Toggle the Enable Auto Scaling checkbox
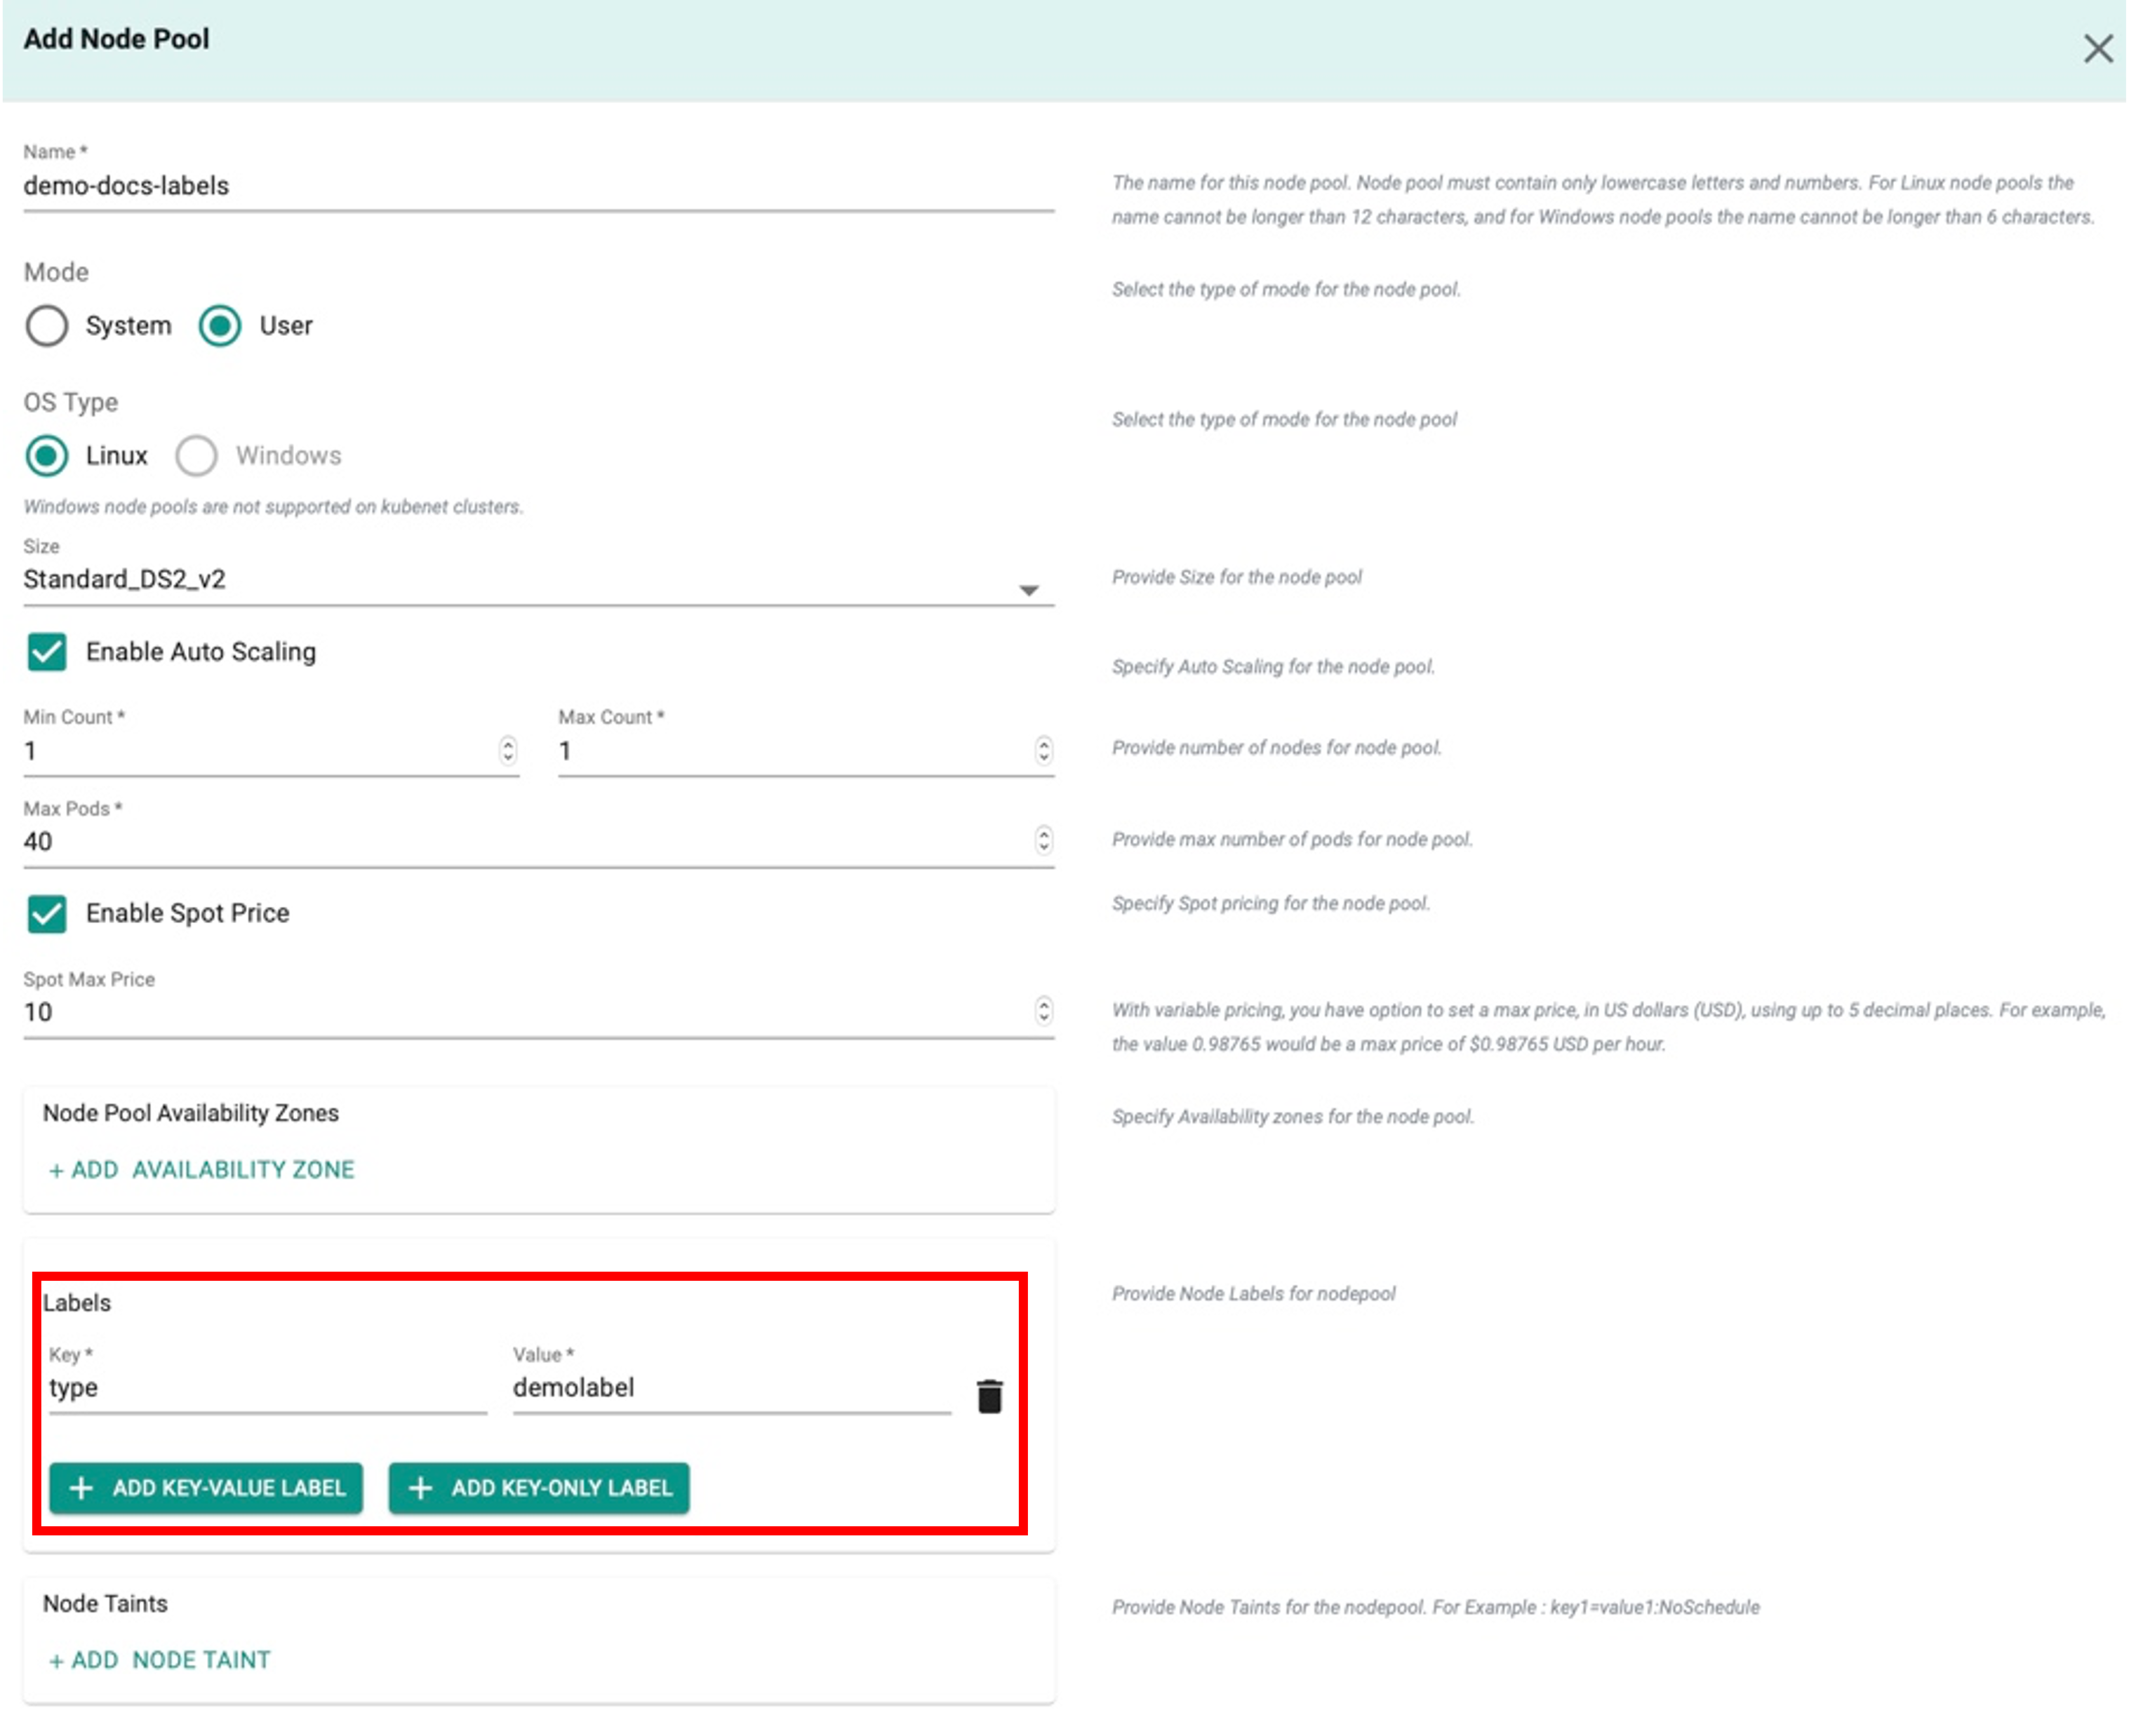 pos(47,652)
